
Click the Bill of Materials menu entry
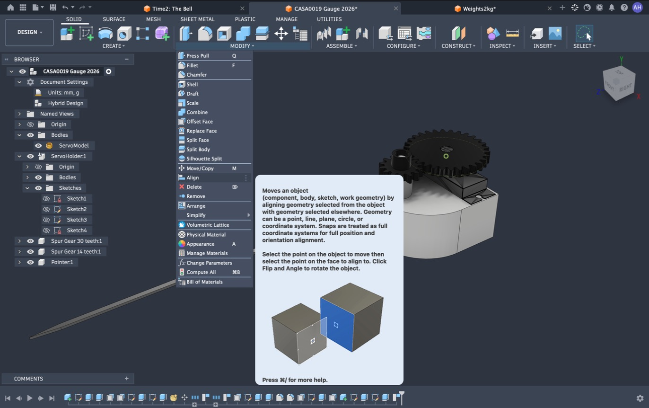coord(215,282)
